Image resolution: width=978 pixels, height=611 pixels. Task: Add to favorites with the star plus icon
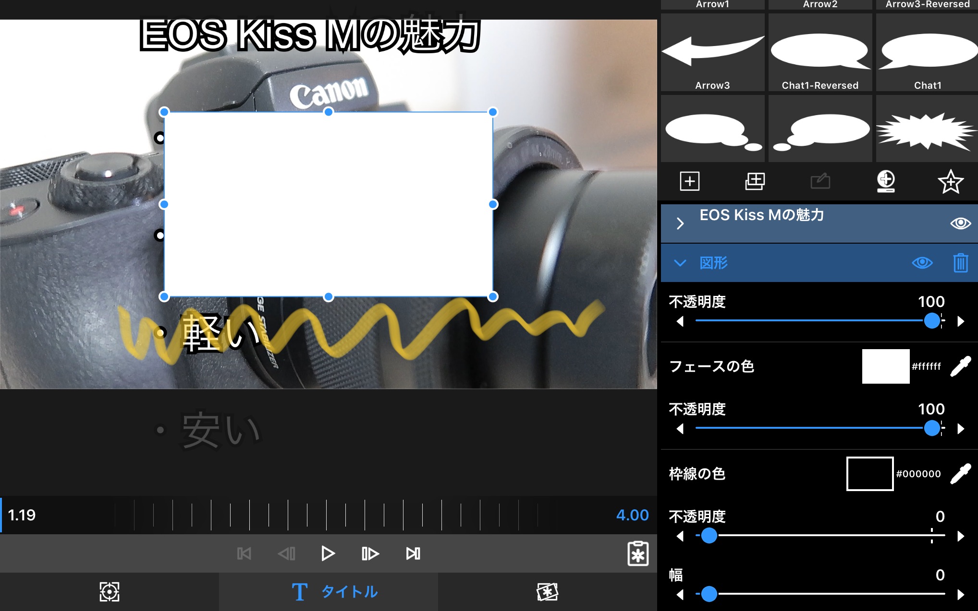(951, 181)
